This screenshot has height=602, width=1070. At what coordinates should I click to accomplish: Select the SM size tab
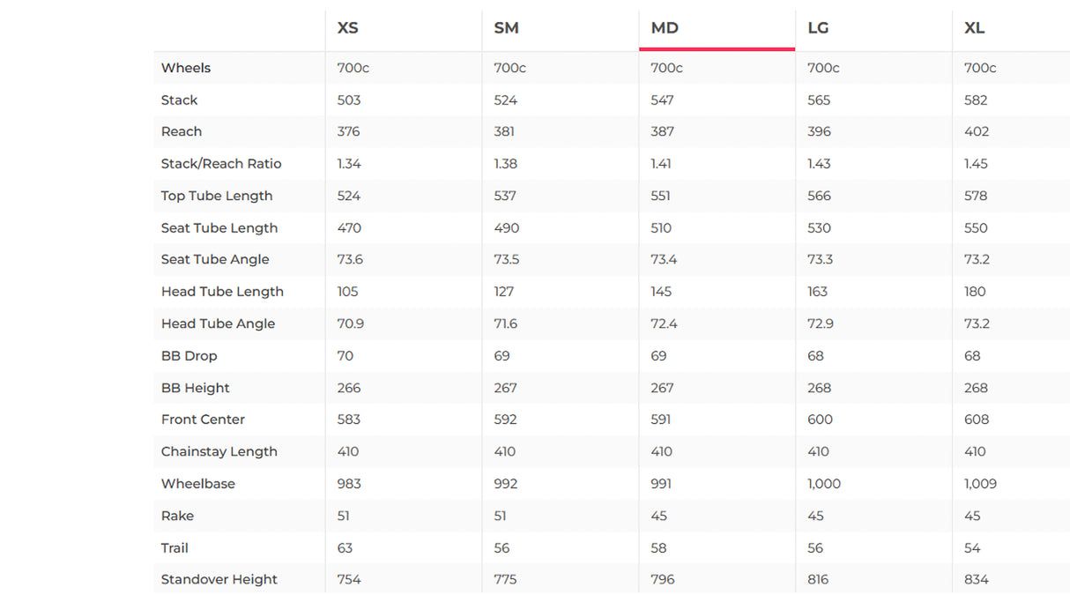point(506,28)
